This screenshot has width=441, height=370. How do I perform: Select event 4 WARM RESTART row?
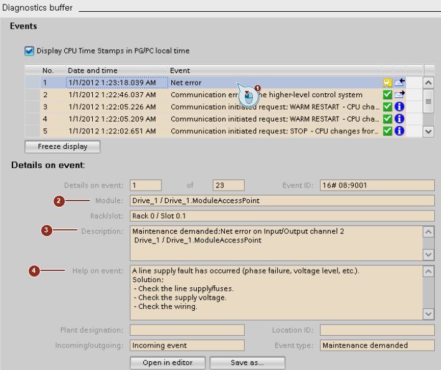point(224,118)
